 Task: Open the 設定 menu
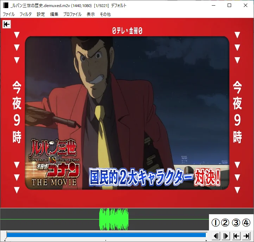click(x=41, y=14)
